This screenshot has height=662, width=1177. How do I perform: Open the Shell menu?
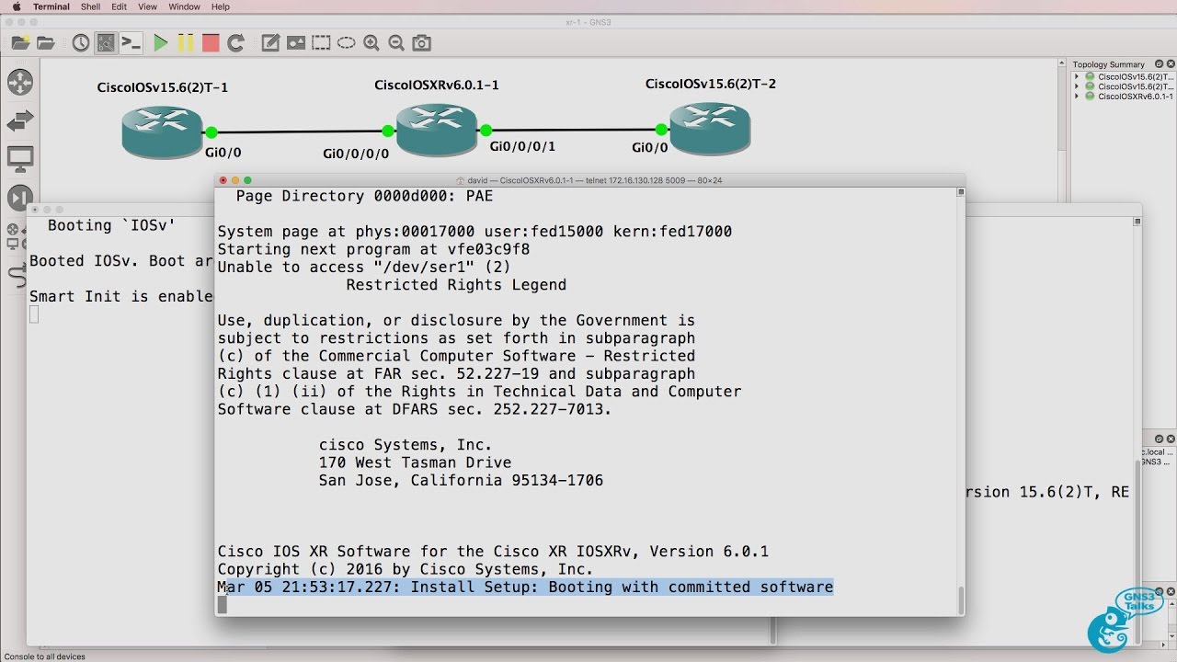pyautogui.click(x=90, y=6)
